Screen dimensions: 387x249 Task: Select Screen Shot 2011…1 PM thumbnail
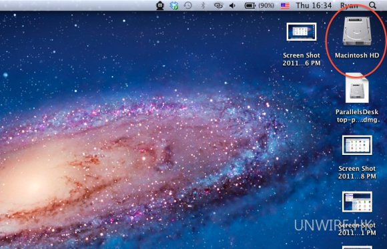(357, 202)
